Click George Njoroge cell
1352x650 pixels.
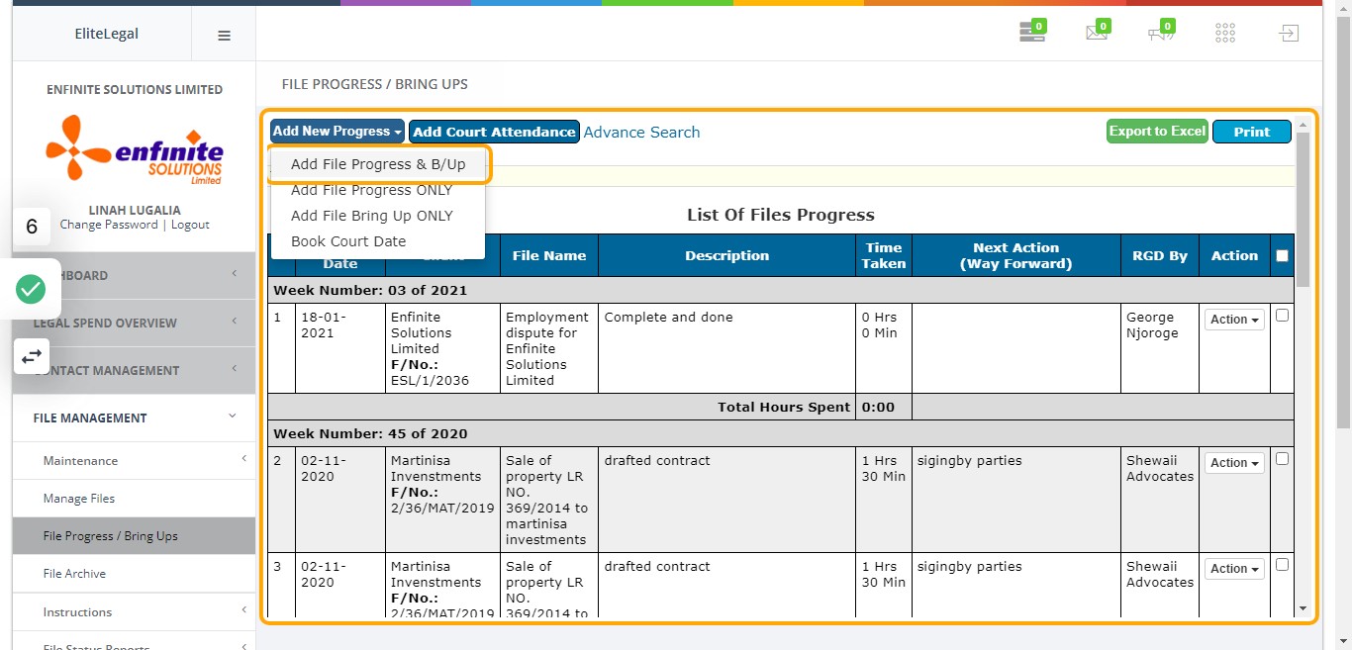click(1159, 348)
